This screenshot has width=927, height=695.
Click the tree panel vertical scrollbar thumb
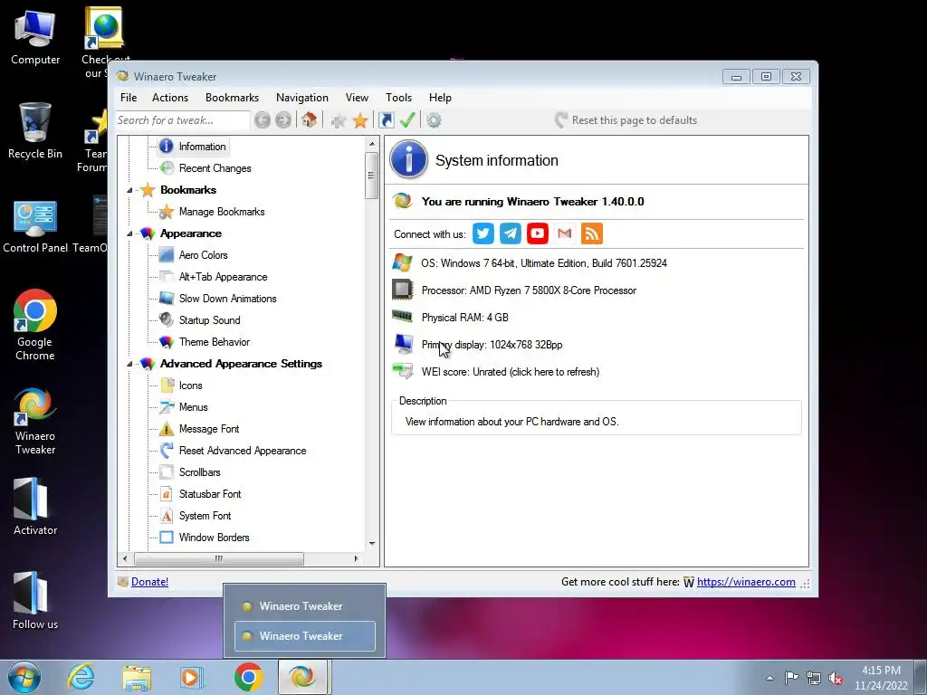coord(371,176)
